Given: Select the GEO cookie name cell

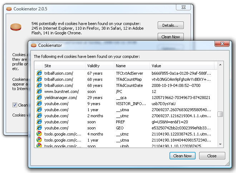Looking at the screenshot, I should point(120,128).
